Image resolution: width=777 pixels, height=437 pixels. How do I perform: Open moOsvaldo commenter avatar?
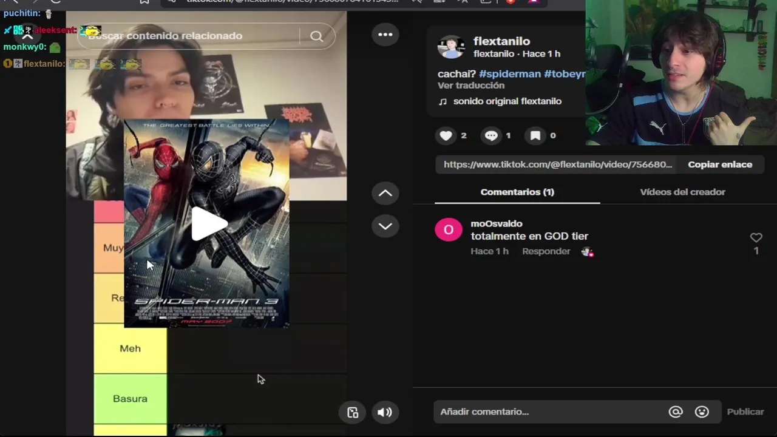449,229
